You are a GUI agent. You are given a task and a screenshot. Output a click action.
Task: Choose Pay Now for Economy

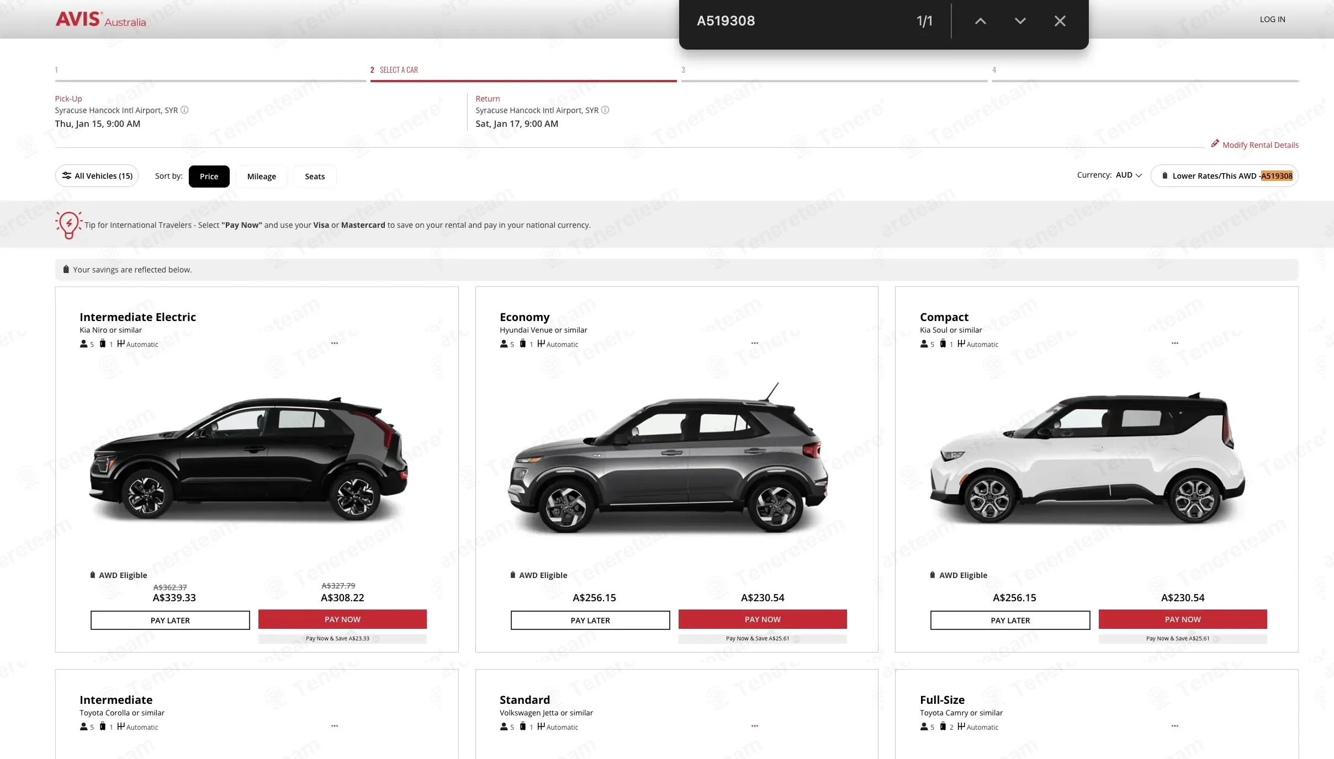763,619
